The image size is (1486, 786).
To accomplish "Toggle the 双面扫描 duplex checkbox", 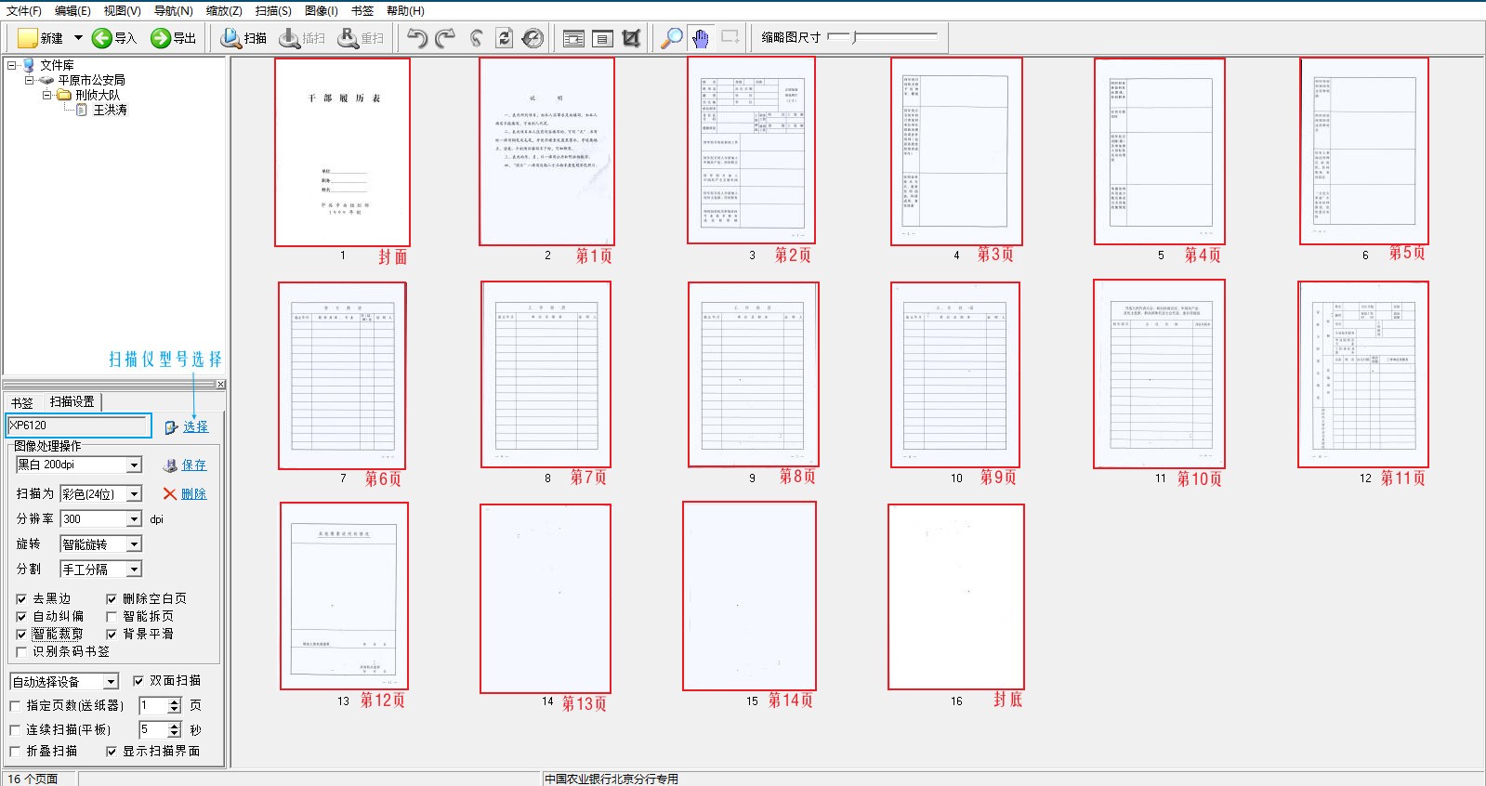I will (x=138, y=681).
